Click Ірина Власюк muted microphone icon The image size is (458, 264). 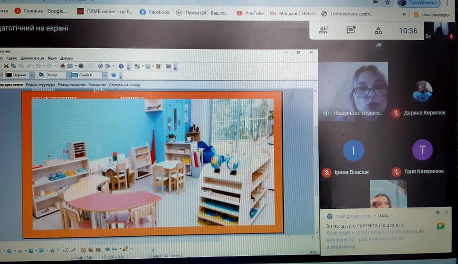(326, 173)
